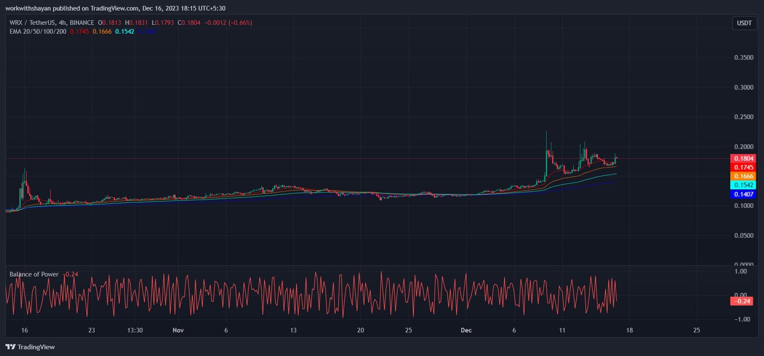Click the red −0.24 indicator axis tag
764x356 pixels.
tap(741, 301)
